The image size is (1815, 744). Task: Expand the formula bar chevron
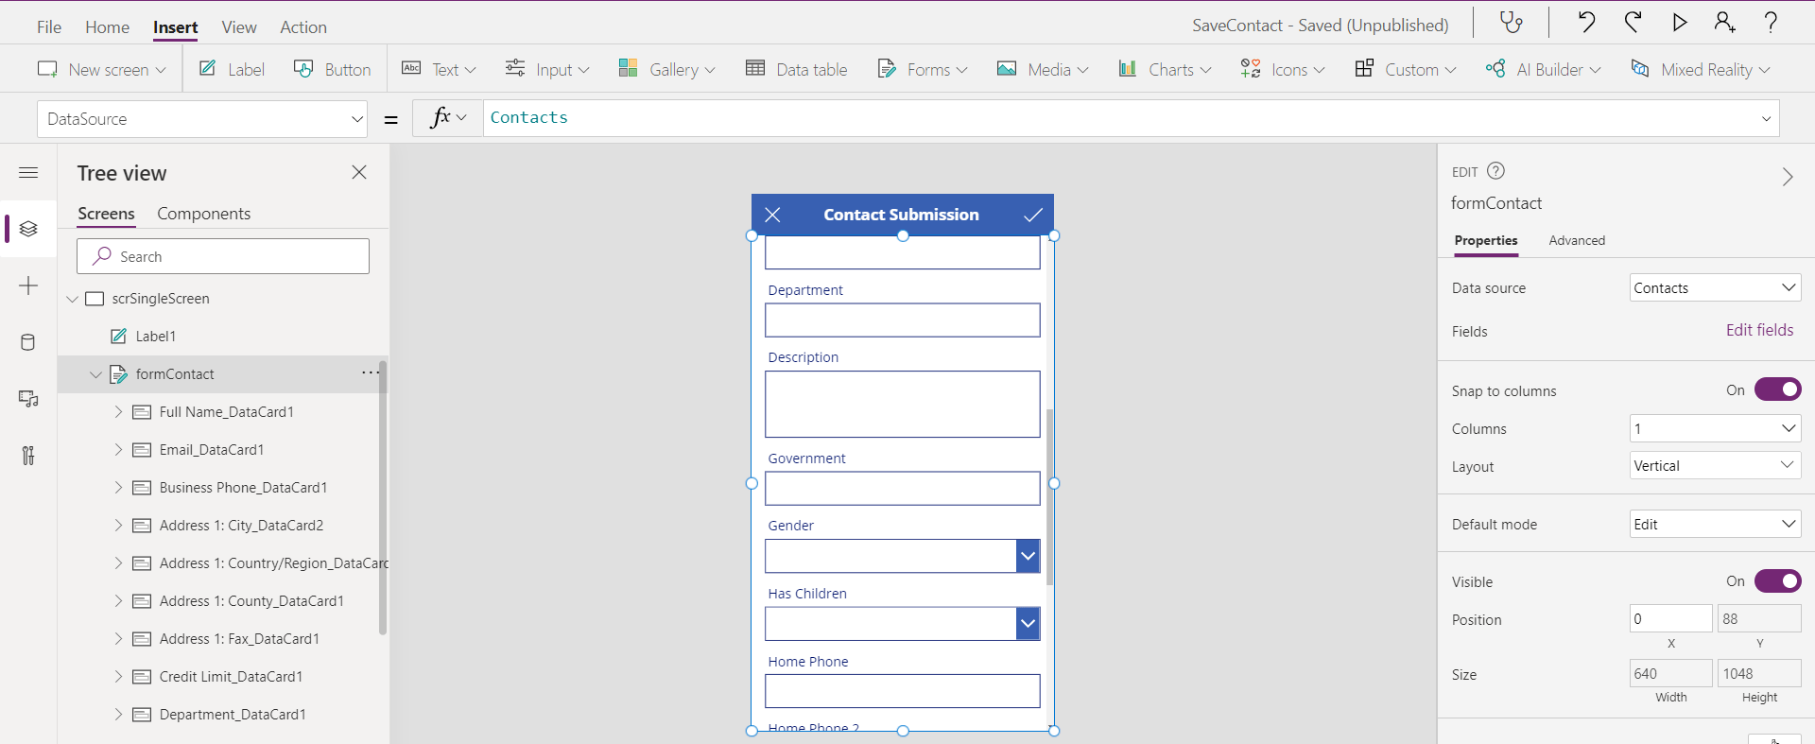[x=1766, y=119]
